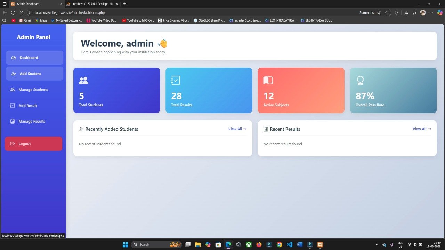The image size is (445, 250).
Task: Click the Overall Pass Rate award icon
Action: 360,81
